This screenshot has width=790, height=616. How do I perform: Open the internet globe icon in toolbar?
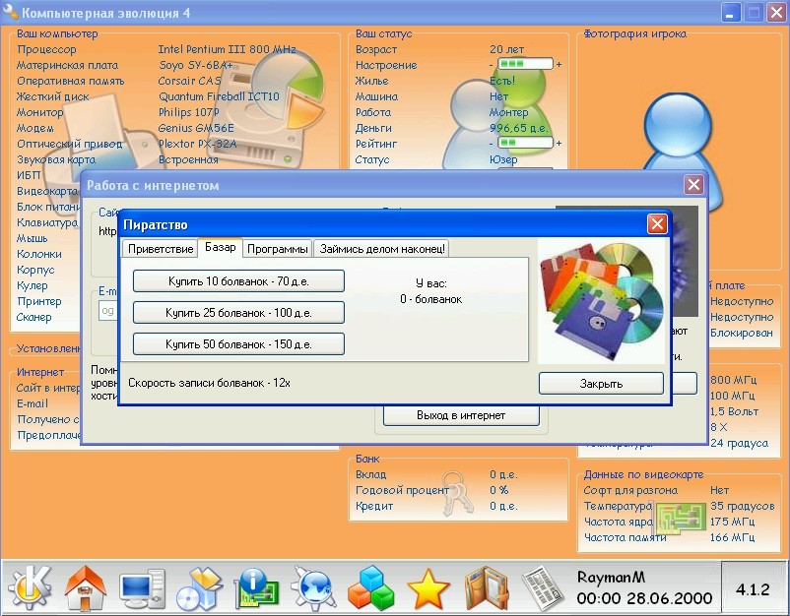(x=313, y=587)
